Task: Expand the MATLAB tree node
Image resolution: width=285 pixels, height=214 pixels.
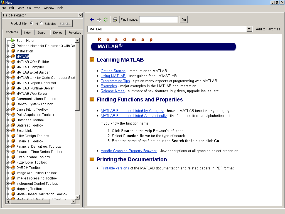Action: click(8, 56)
